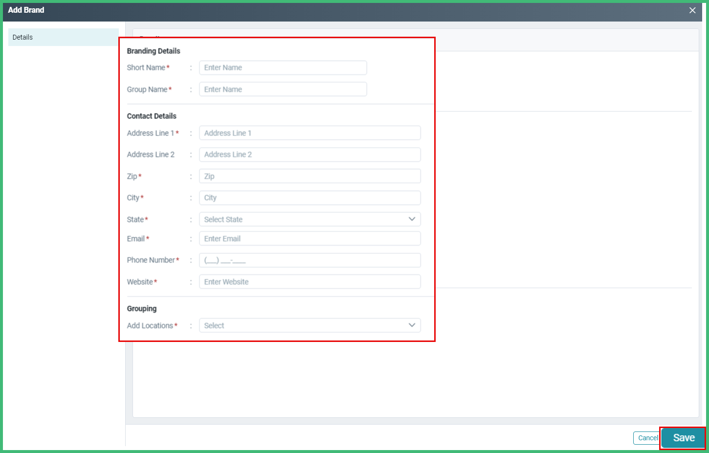The width and height of the screenshot is (709, 453).
Task: Click the State dropdown chevron arrow
Action: pyautogui.click(x=412, y=219)
